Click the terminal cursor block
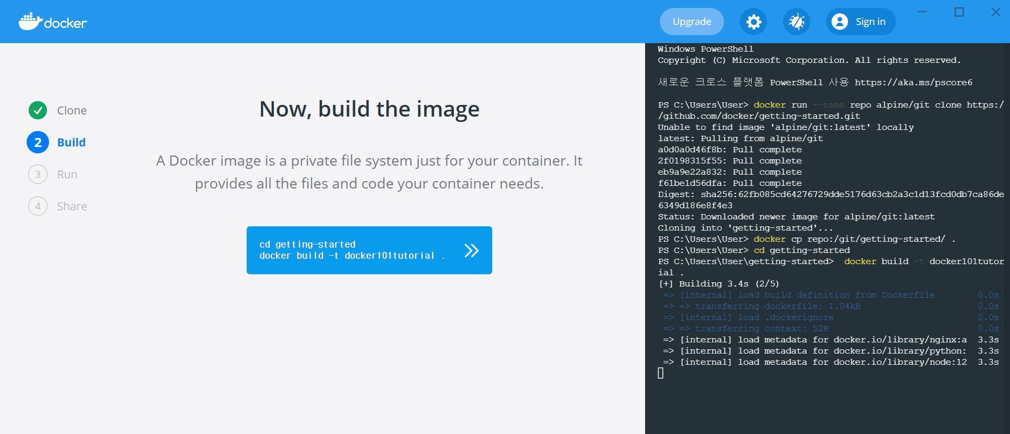The width and height of the screenshot is (1010, 434). tap(661, 373)
